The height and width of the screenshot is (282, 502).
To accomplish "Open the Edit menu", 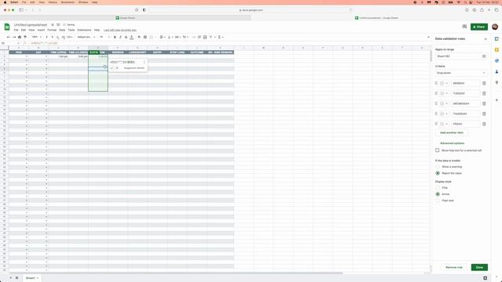I will (x=24, y=30).
